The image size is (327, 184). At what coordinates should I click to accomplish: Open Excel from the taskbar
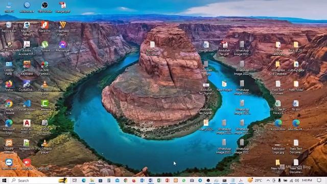pos(159,180)
